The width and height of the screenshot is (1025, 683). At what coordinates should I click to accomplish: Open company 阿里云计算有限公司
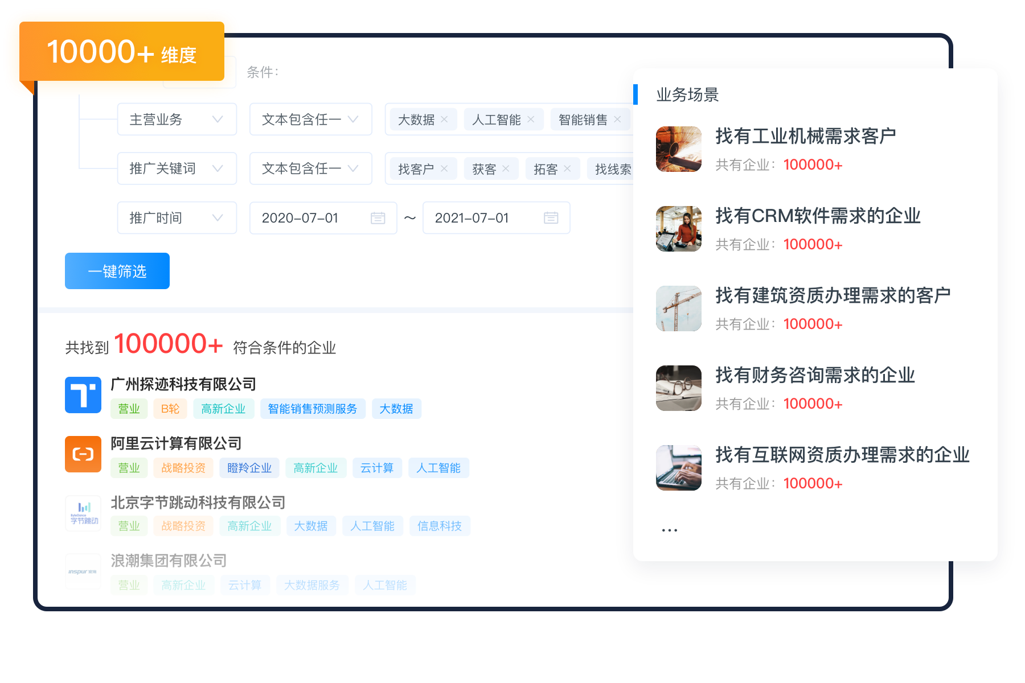[176, 444]
